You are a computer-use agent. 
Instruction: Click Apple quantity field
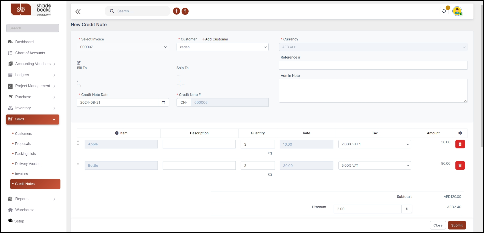point(258,144)
